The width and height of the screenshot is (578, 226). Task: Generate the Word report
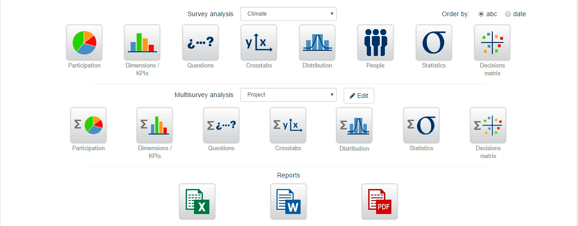point(289,202)
